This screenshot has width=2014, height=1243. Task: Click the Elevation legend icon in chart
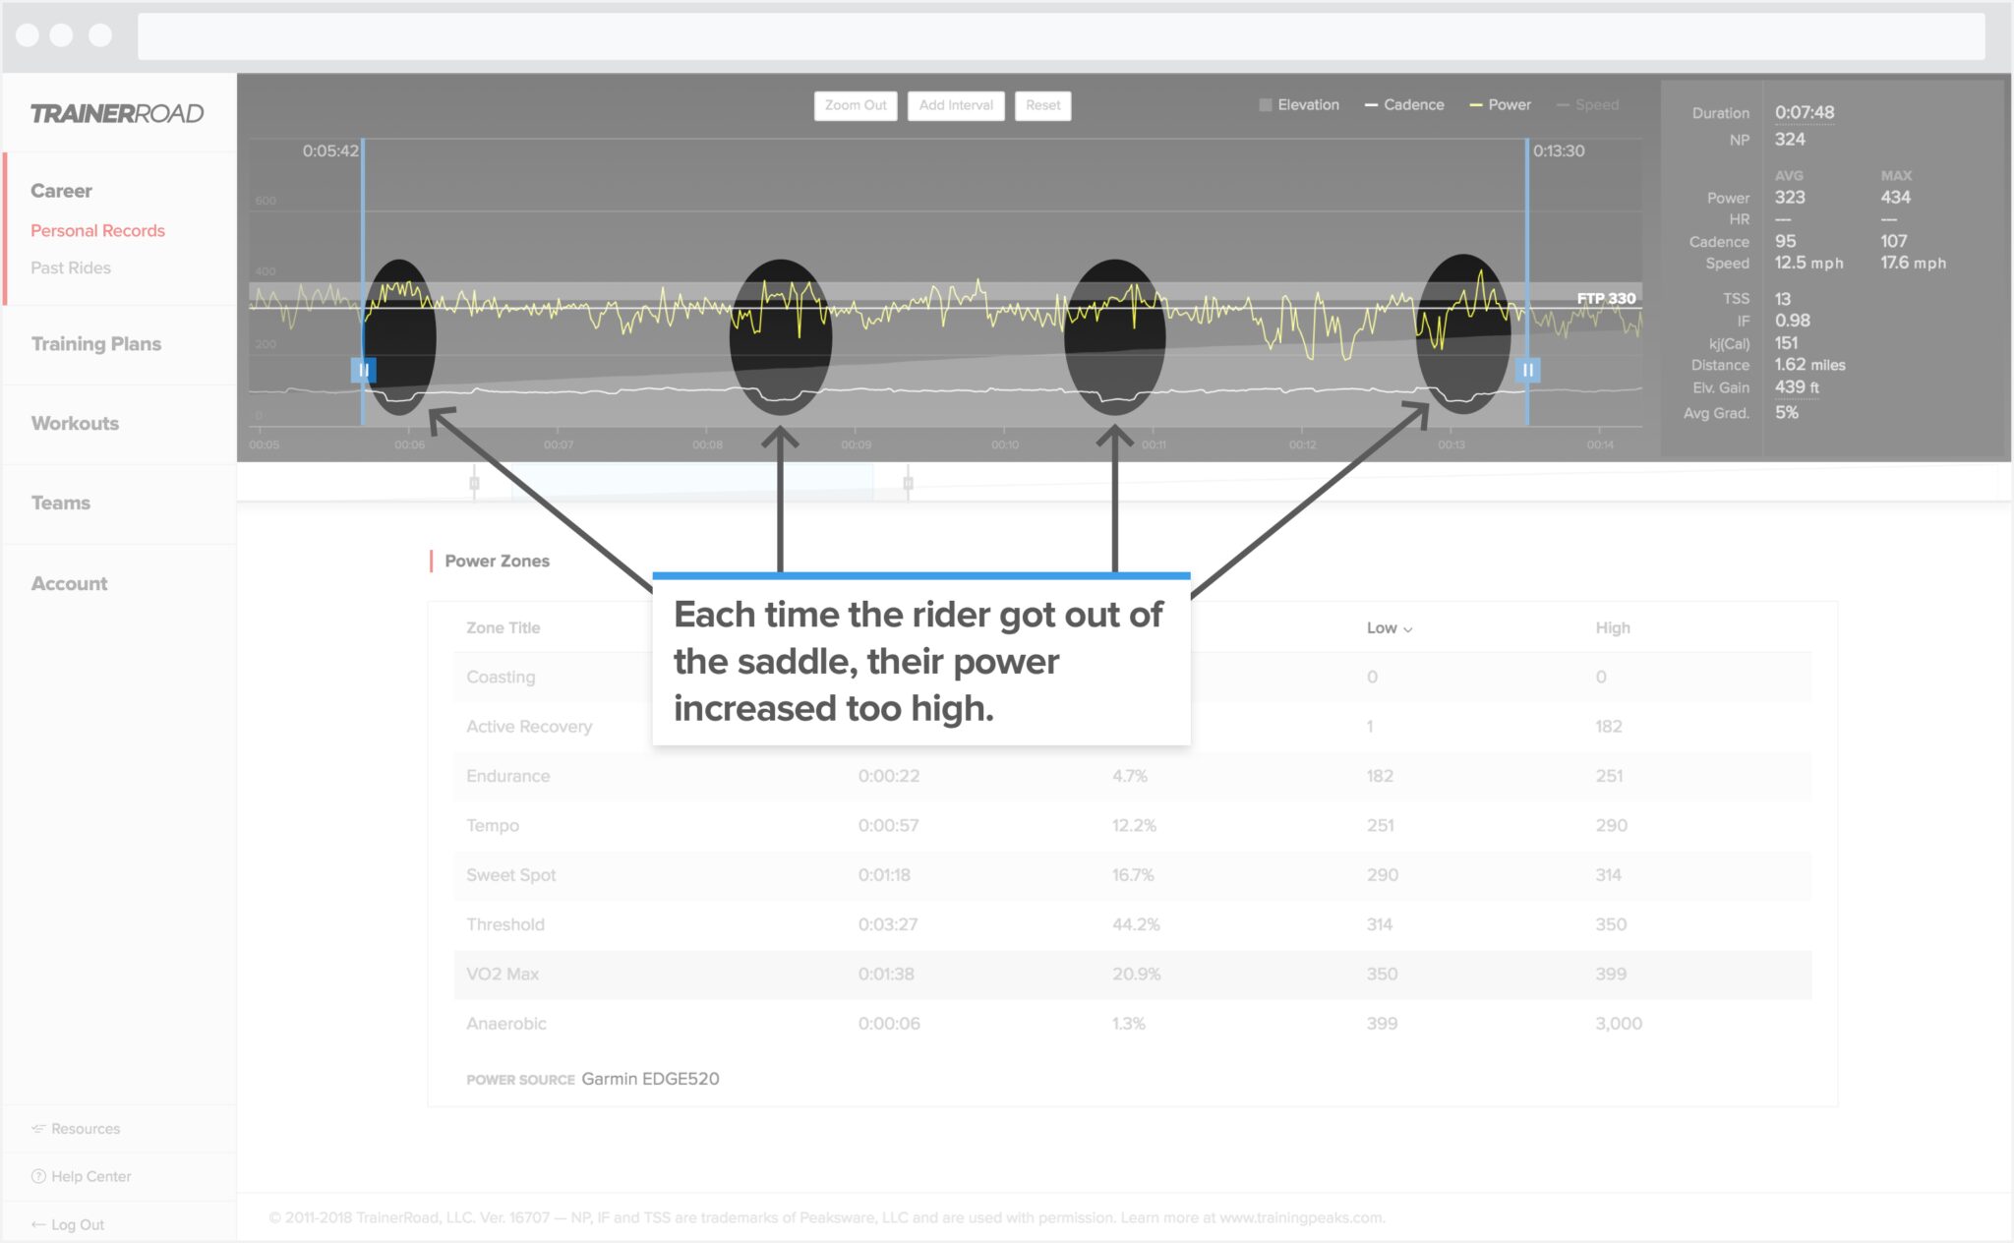(x=1247, y=105)
